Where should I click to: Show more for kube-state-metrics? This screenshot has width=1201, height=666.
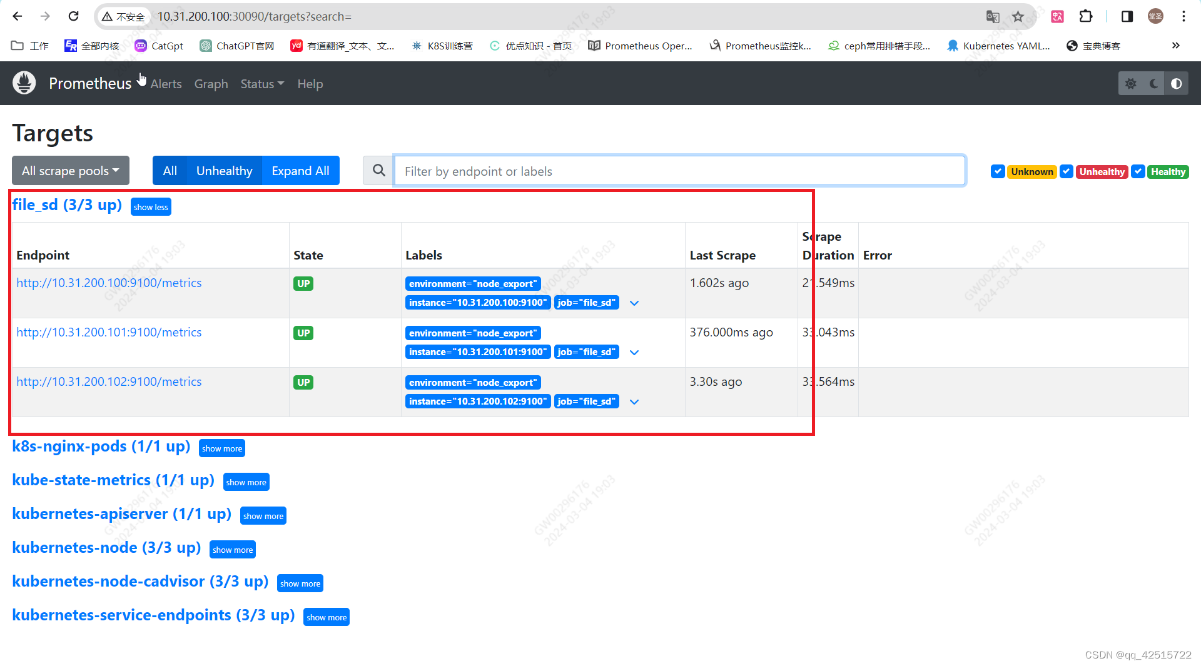pos(246,482)
